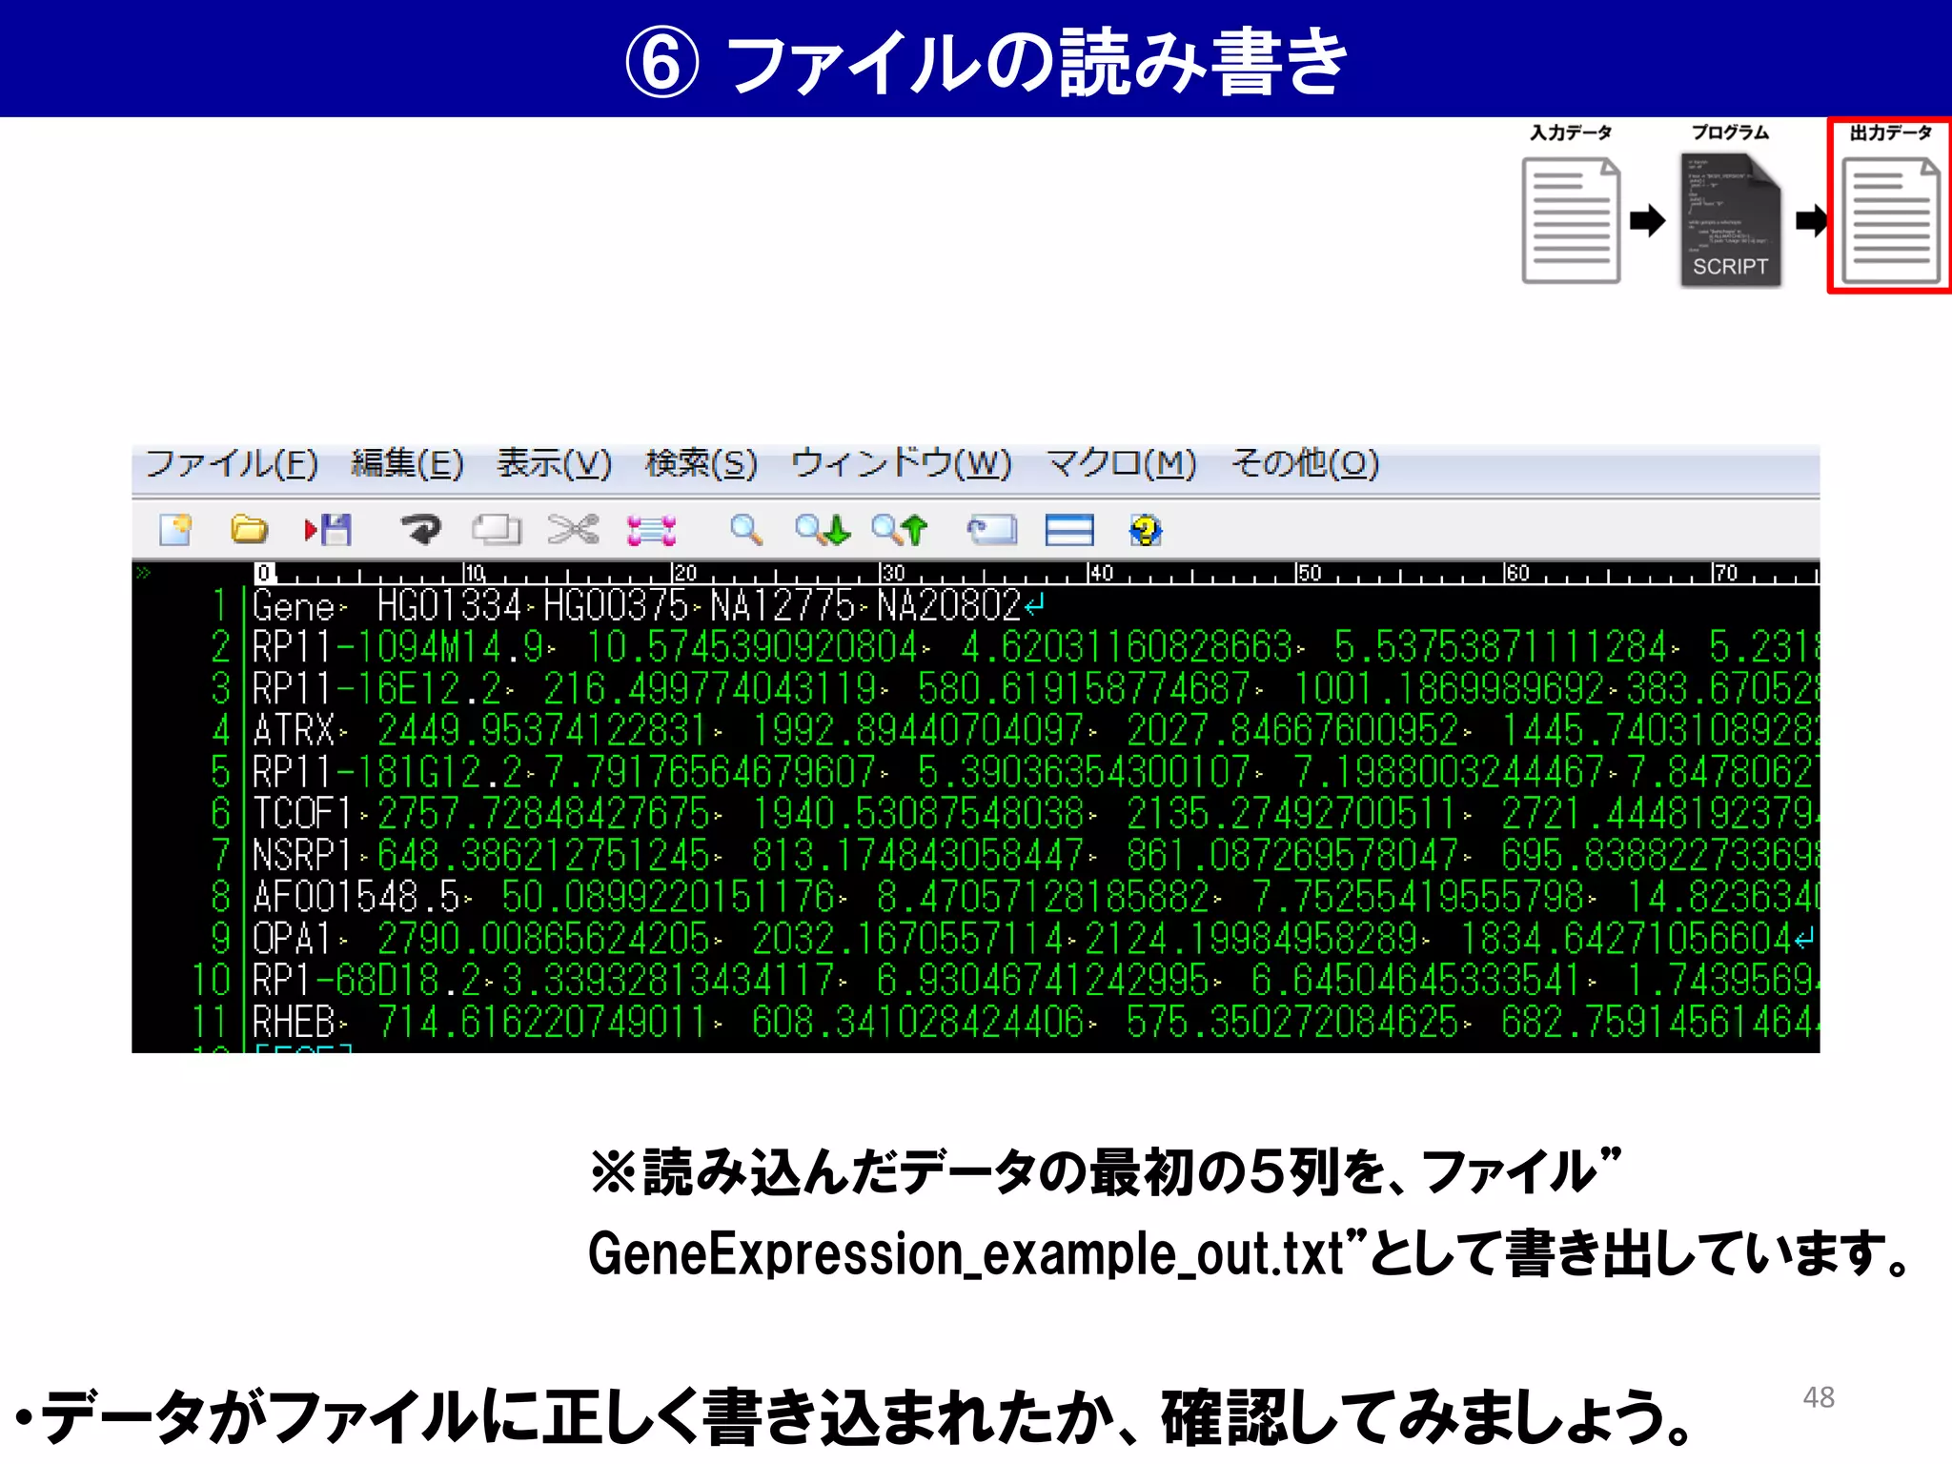
Task: Click the 入力データ document icon
Action: [1571, 220]
